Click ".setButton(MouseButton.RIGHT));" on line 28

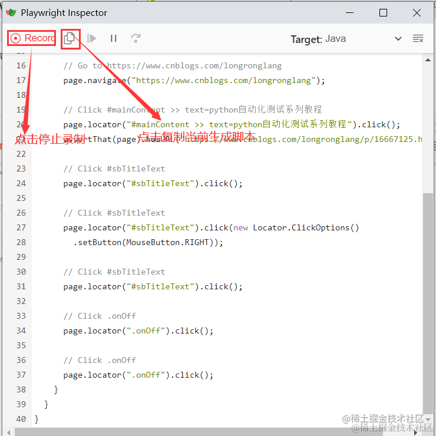click(x=148, y=243)
